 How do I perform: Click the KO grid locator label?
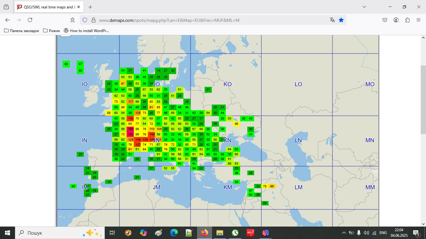coord(228,84)
